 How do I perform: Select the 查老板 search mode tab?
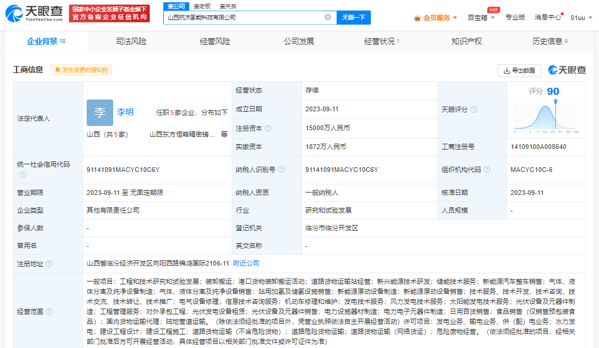tap(202, 6)
